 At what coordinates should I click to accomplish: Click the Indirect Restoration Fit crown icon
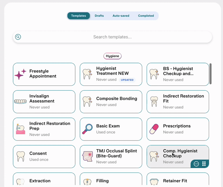154,101
